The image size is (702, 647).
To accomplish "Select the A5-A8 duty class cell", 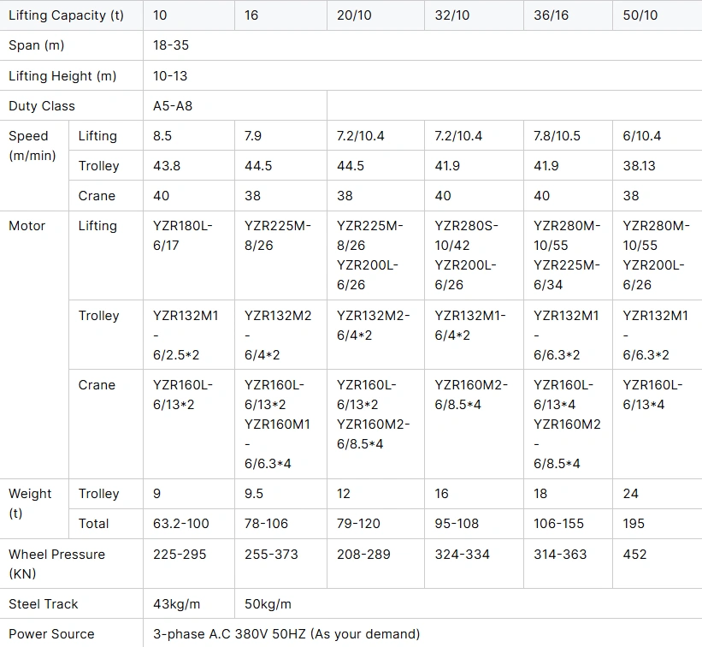I will pyautogui.click(x=172, y=106).
